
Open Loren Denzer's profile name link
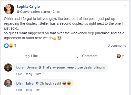point(27,67)
